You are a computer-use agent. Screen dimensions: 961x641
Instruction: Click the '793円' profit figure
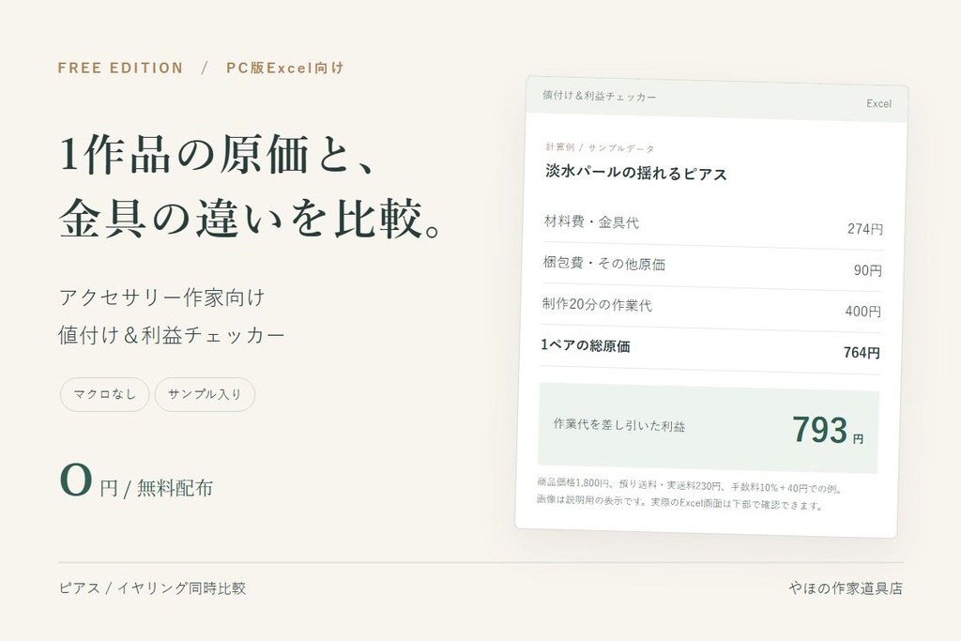828,430
